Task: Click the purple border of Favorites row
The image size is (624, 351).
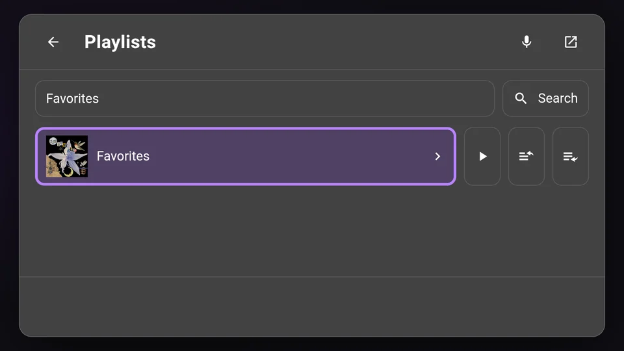Action: 246,128
